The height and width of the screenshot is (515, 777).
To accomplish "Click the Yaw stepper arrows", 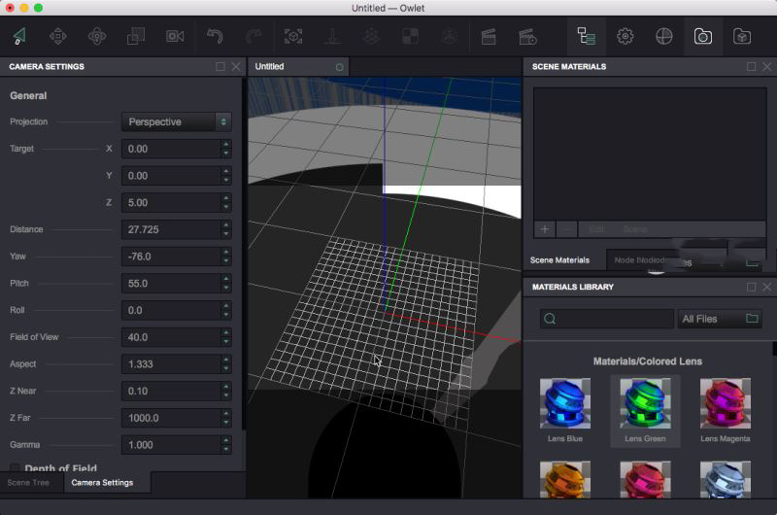I will [x=226, y=257].
